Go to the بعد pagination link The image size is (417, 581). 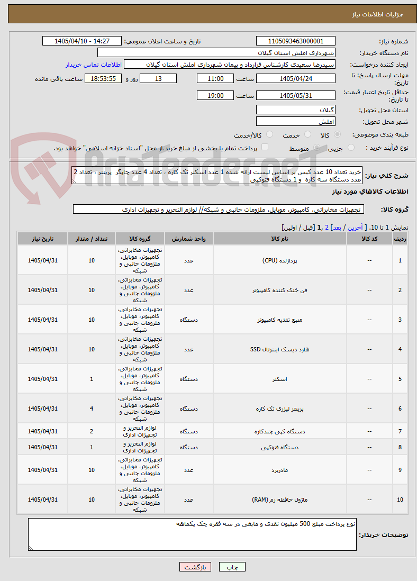pos(337,228)
